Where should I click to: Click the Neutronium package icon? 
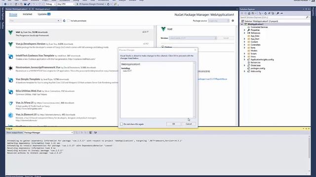coord(10,68)
